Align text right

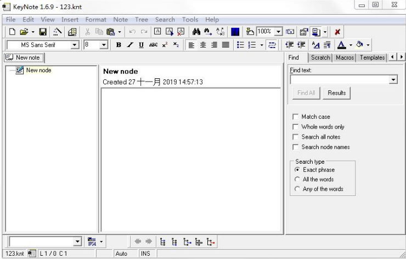point(214,45)
